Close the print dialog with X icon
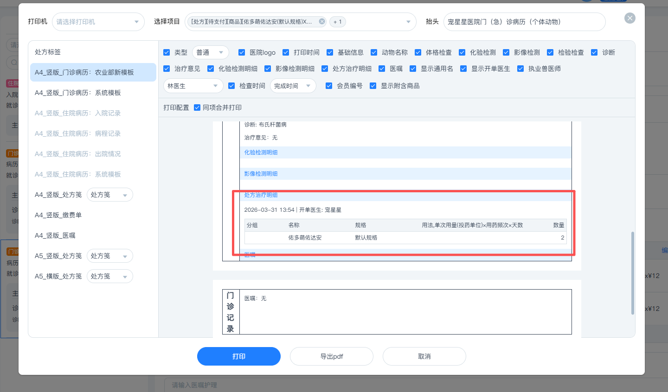The height and width of the screenshot is (392, 668). 629,18
